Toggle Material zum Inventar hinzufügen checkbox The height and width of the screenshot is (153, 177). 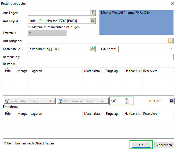coord(29,27)
